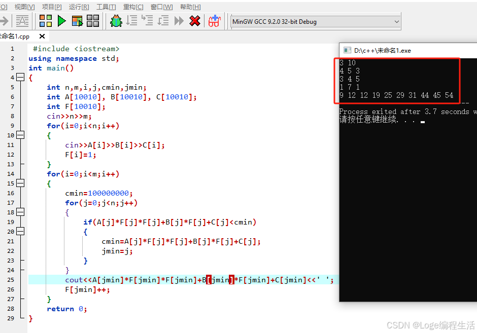Click the 'F[i]=1;' statement
This screenshot has width=477, height=333.
point(81,155)
